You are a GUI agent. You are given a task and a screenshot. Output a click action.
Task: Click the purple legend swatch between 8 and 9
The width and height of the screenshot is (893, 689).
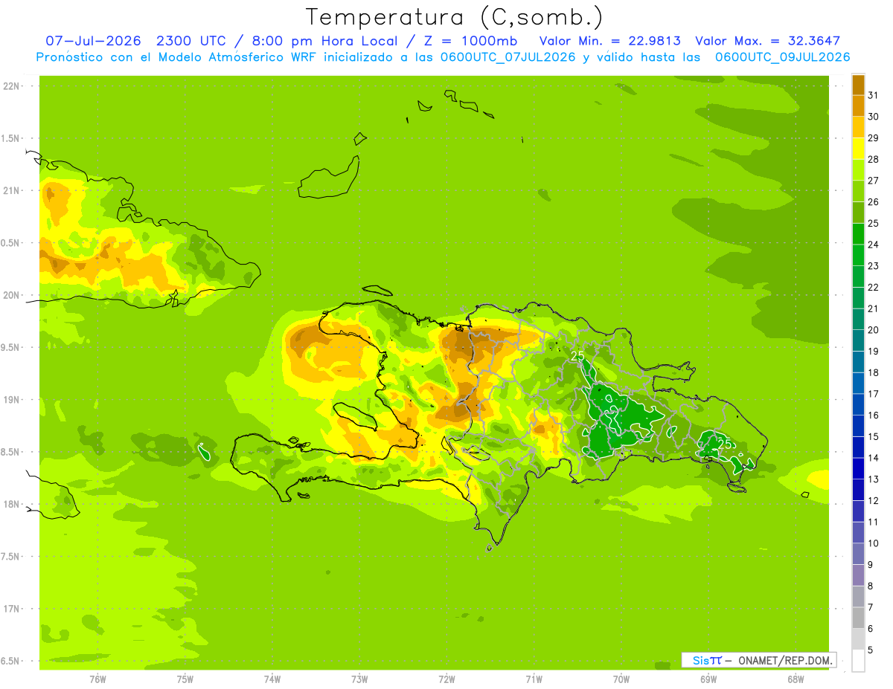click(x=858, y=575)
